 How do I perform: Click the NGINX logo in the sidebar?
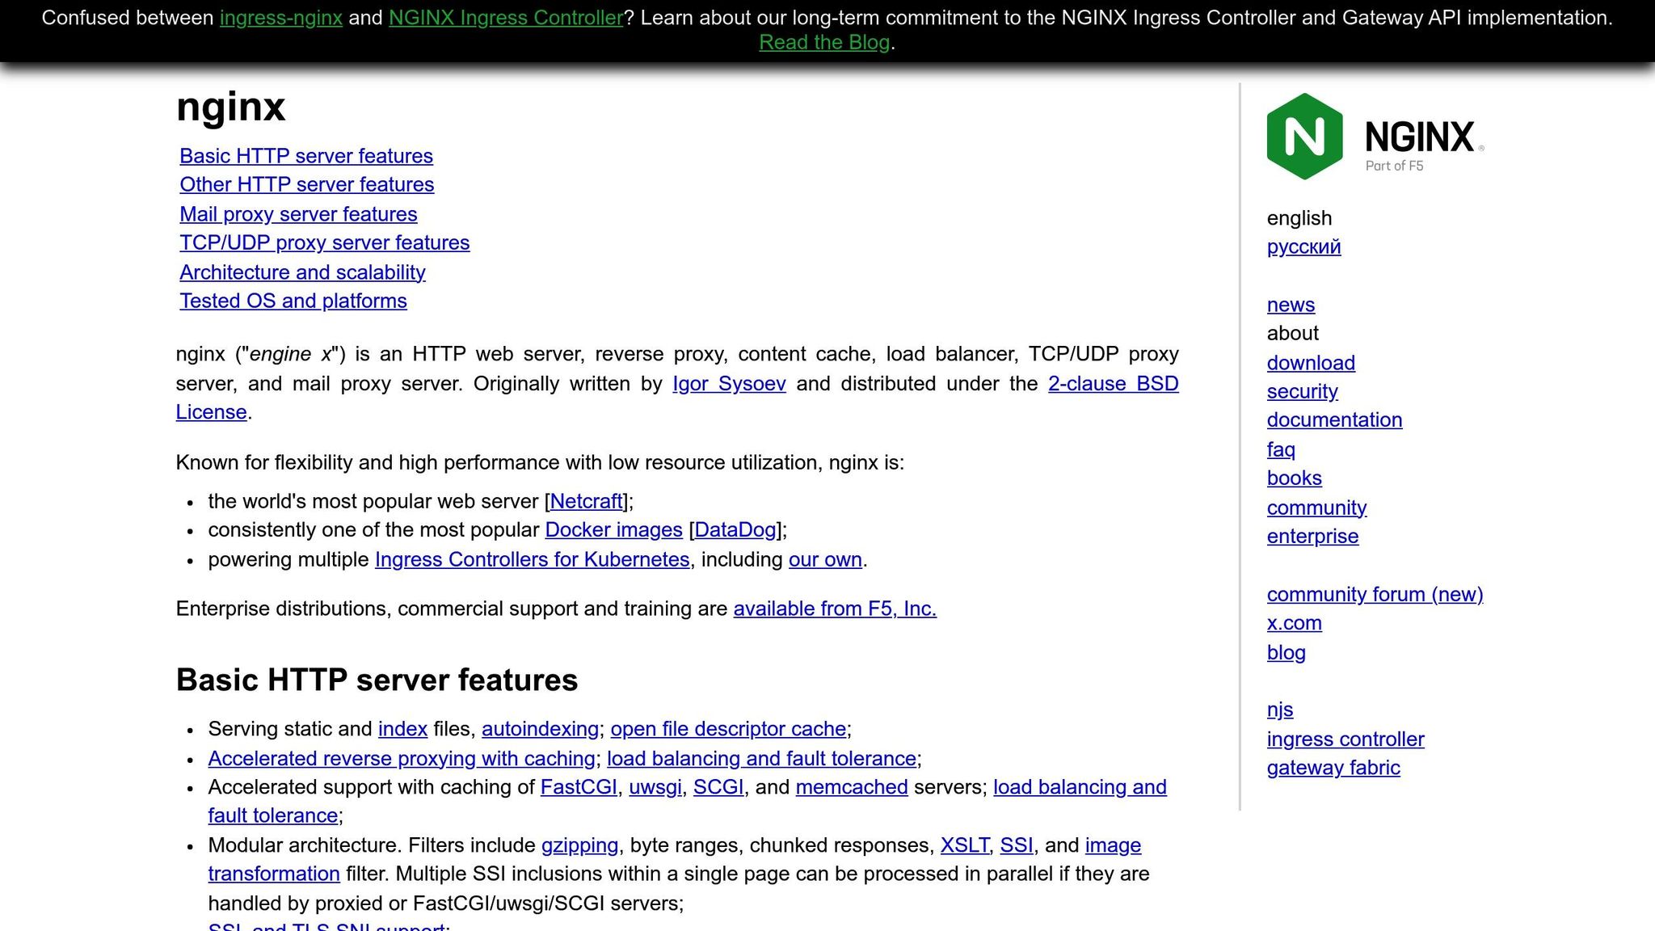1374,136
